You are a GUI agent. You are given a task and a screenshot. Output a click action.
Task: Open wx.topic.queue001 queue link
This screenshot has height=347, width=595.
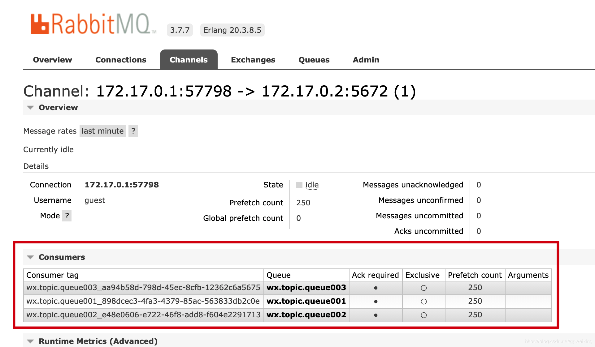pyautogui.click(x=306, y=301)
